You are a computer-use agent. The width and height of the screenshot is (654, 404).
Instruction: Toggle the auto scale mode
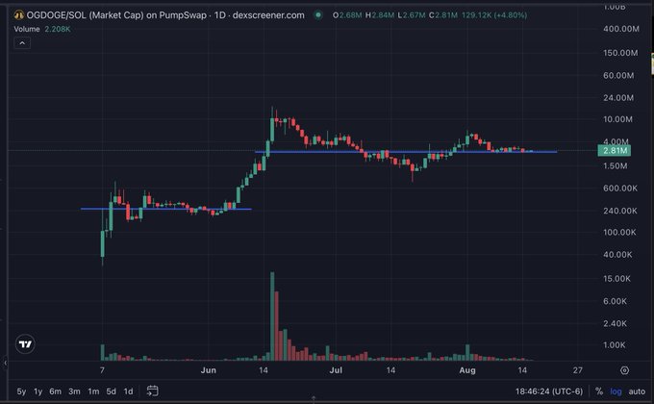point(637,391)
